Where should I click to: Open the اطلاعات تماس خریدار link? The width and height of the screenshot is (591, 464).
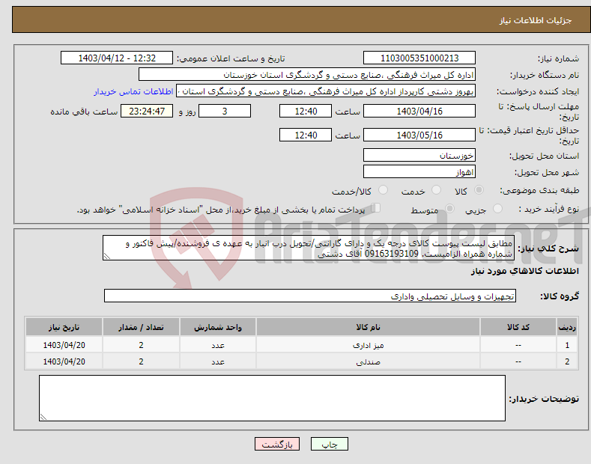point(133,91)
